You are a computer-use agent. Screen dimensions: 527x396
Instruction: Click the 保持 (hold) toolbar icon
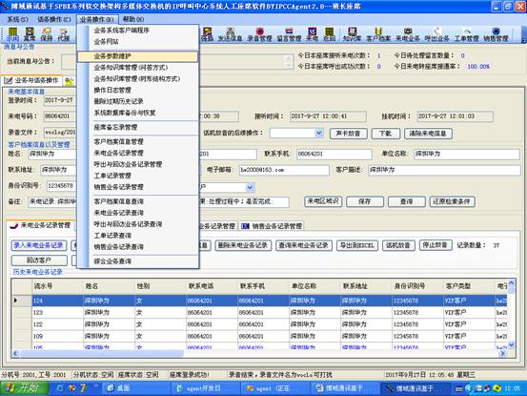(x=47, y=34)
